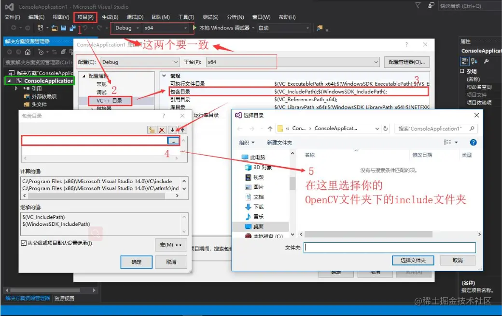The height and width of the screenshot is (316, 502).
Task: Click the Home icon in Solution Explorer
Action: pos(28,52)
